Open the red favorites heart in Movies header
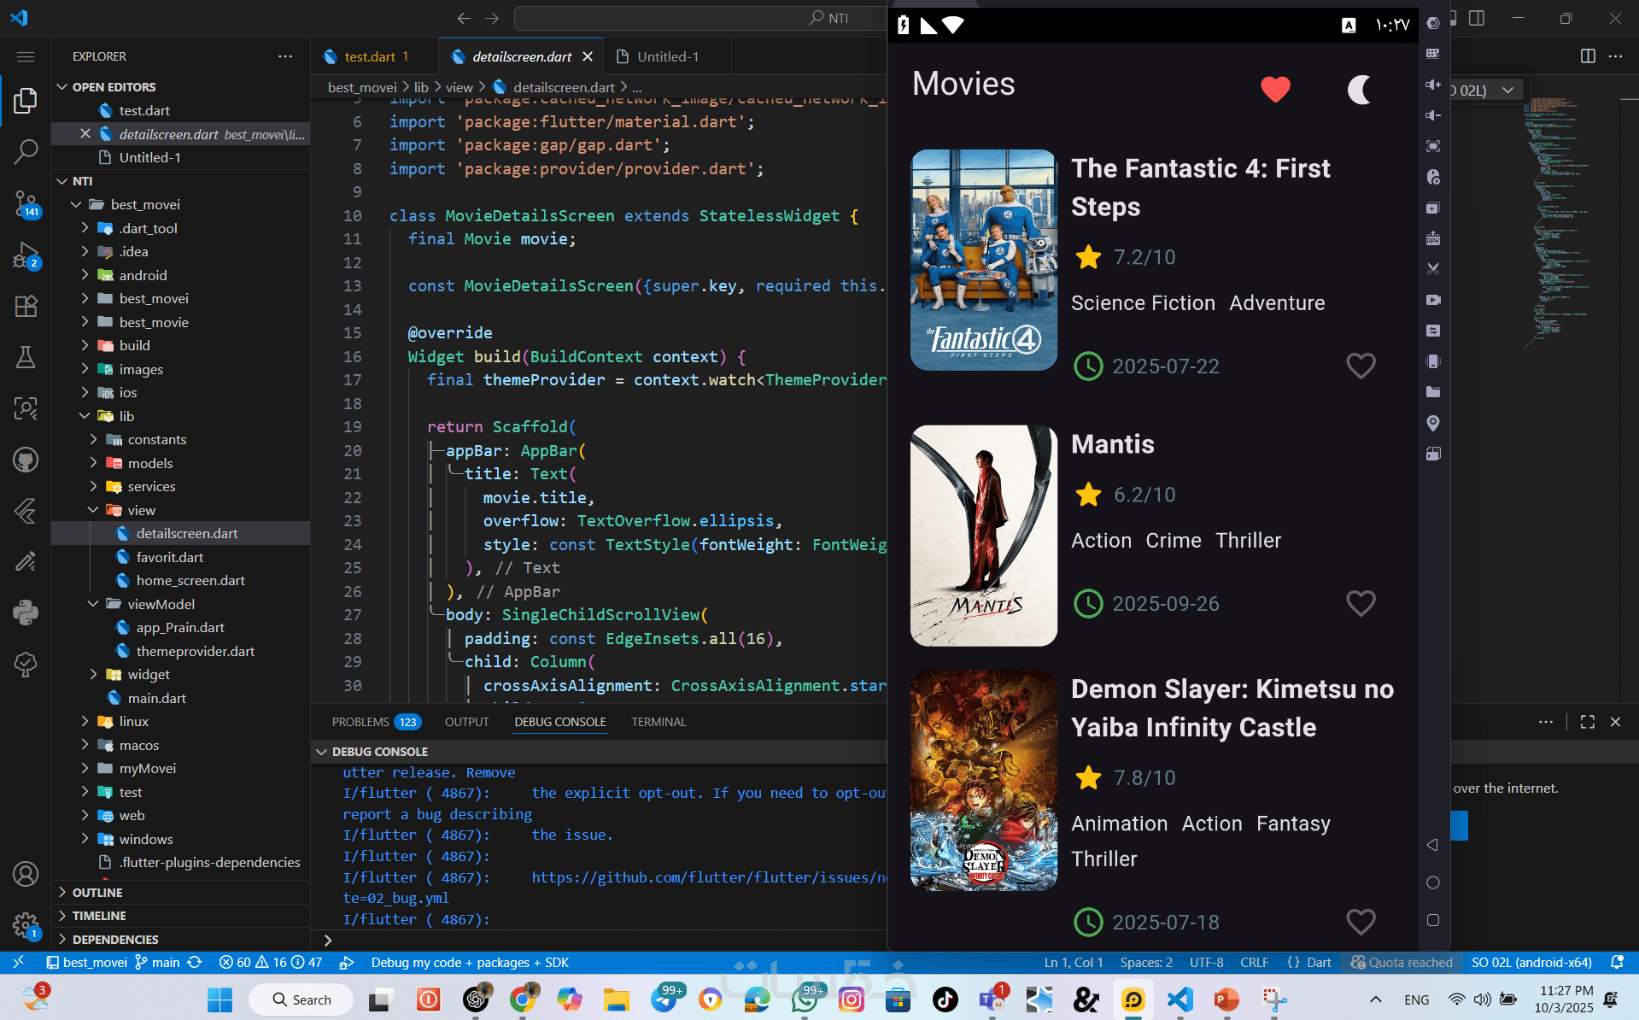The width and height of the screenshot is (1639, 1020). [x=1275, y=89]
